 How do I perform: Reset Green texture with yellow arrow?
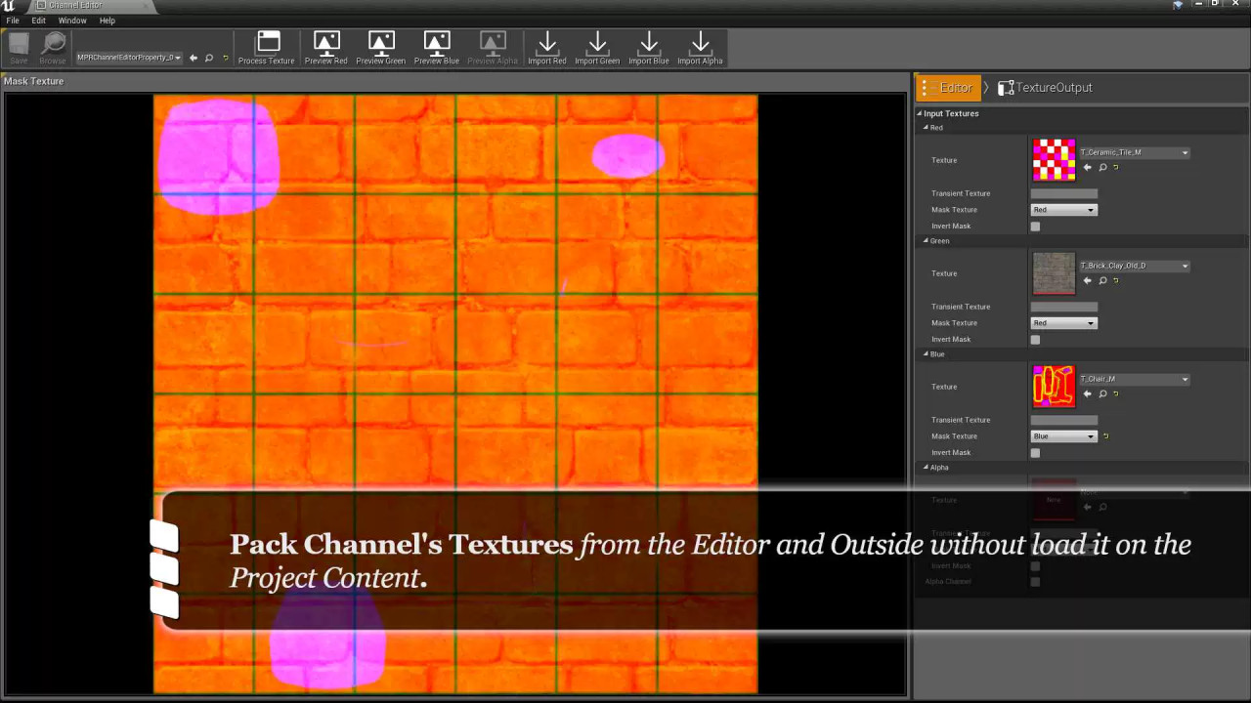[1116, 280]
